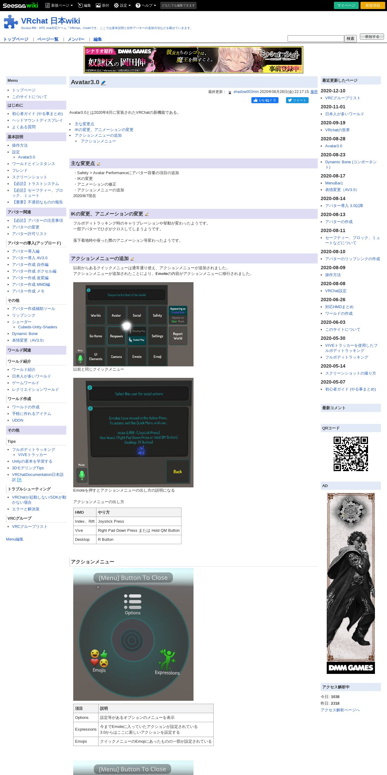Click the VRchat wiki puzzle piece logo
The width and height of the screenshot is (387, 775).
11,22
